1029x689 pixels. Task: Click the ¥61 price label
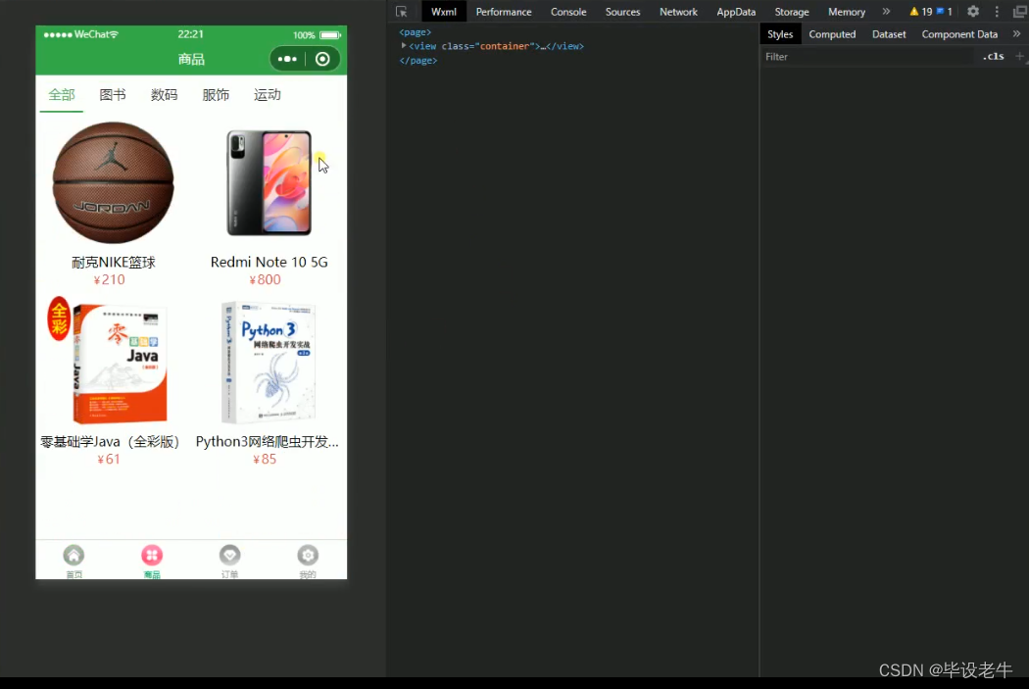coord(109,460)
